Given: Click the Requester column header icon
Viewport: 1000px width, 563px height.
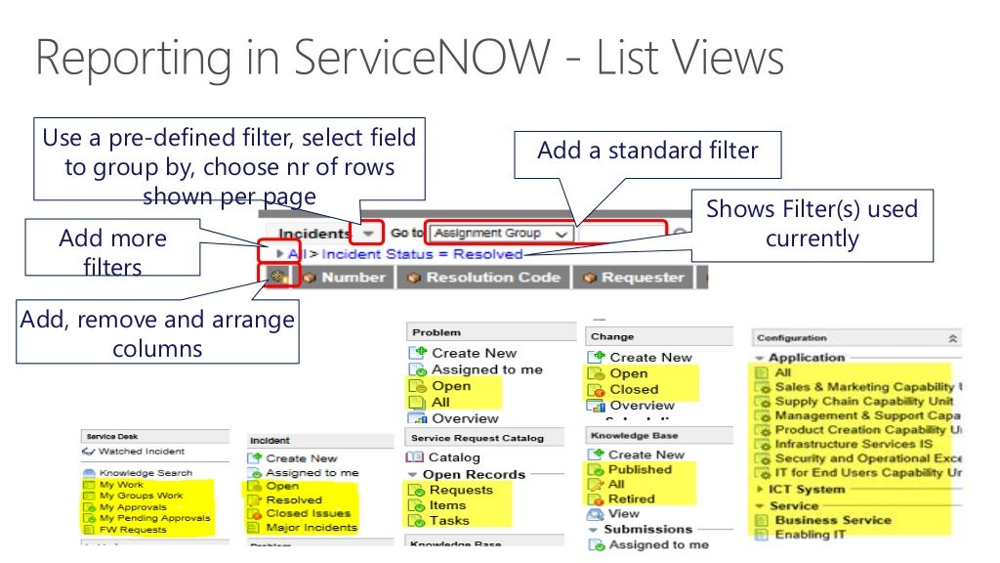Looking at the screenshot, I should 590,278.
